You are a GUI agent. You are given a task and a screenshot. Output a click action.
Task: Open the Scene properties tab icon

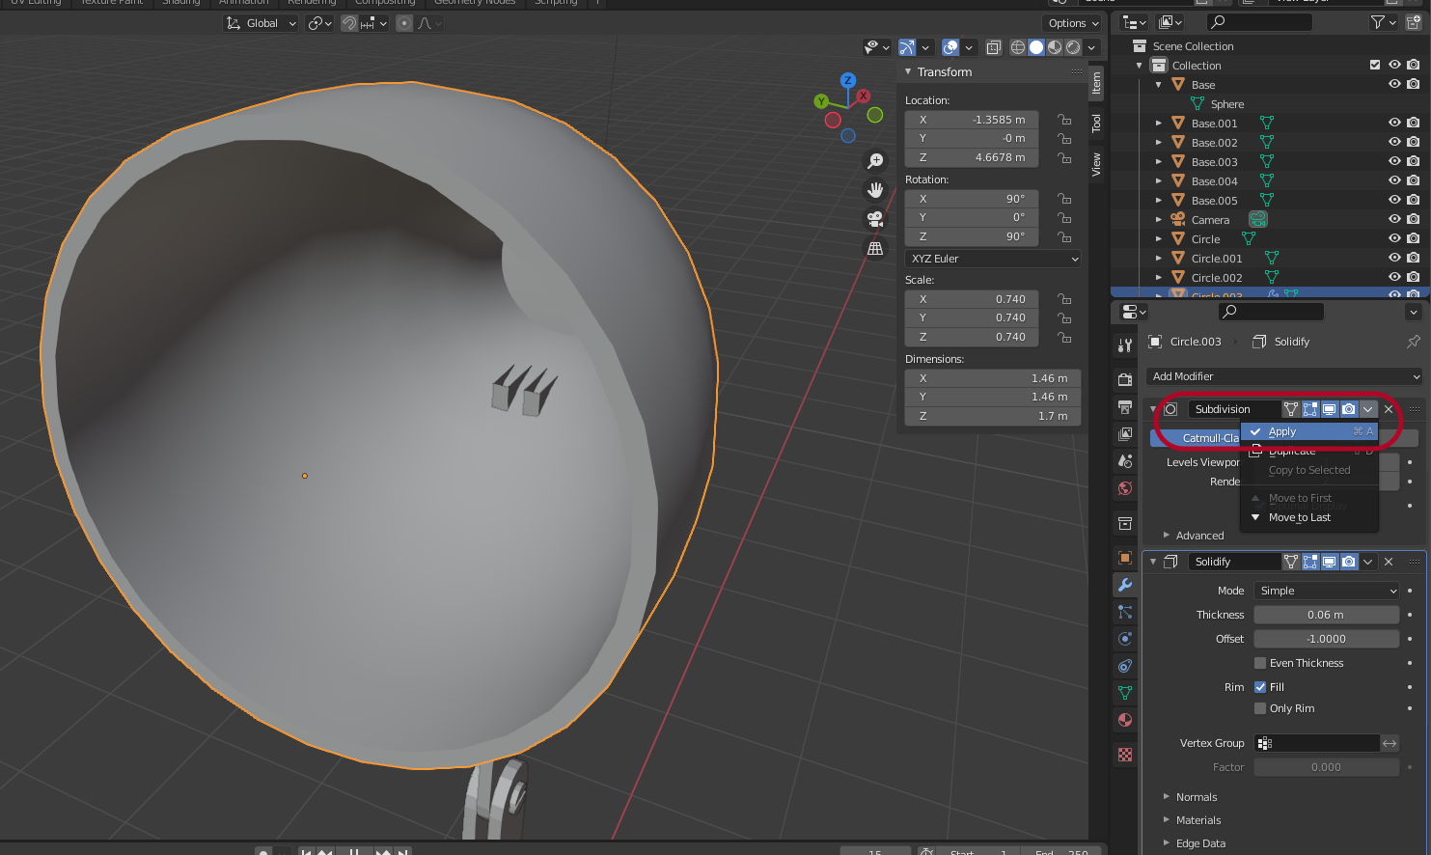coord(1125,461)
